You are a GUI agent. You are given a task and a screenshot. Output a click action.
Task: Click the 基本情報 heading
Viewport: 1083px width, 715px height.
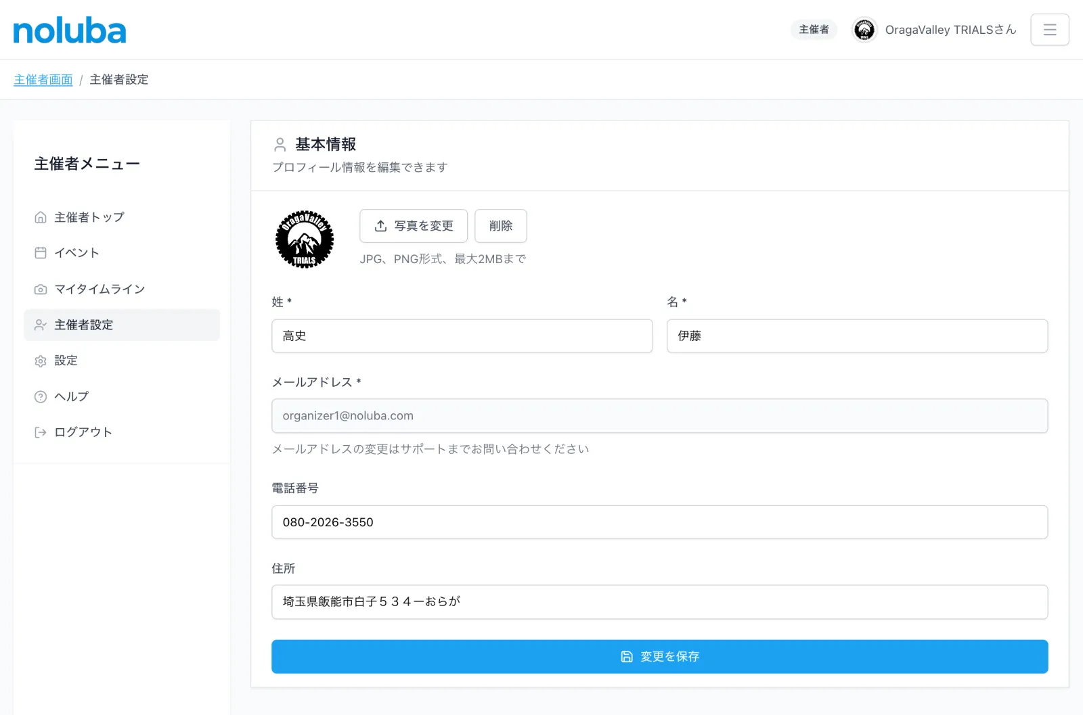(x=326, y=144)
